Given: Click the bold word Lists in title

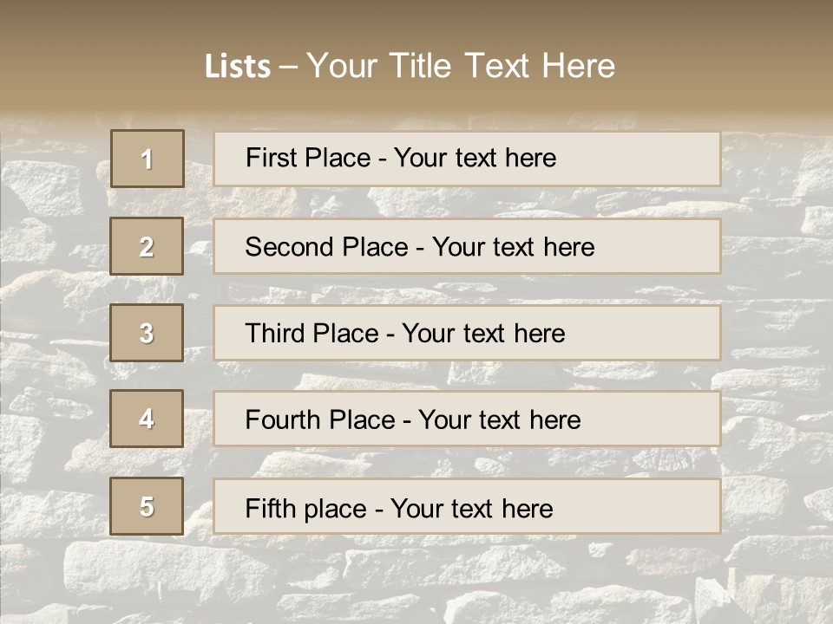Looking at the screenshot, I should click(238, 66).
